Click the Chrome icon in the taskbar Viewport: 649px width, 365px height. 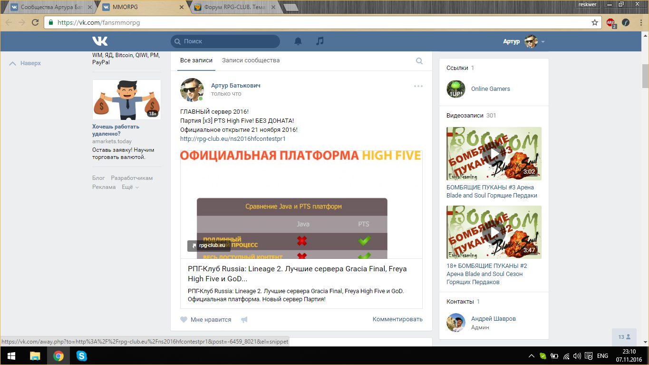[58, 355]
